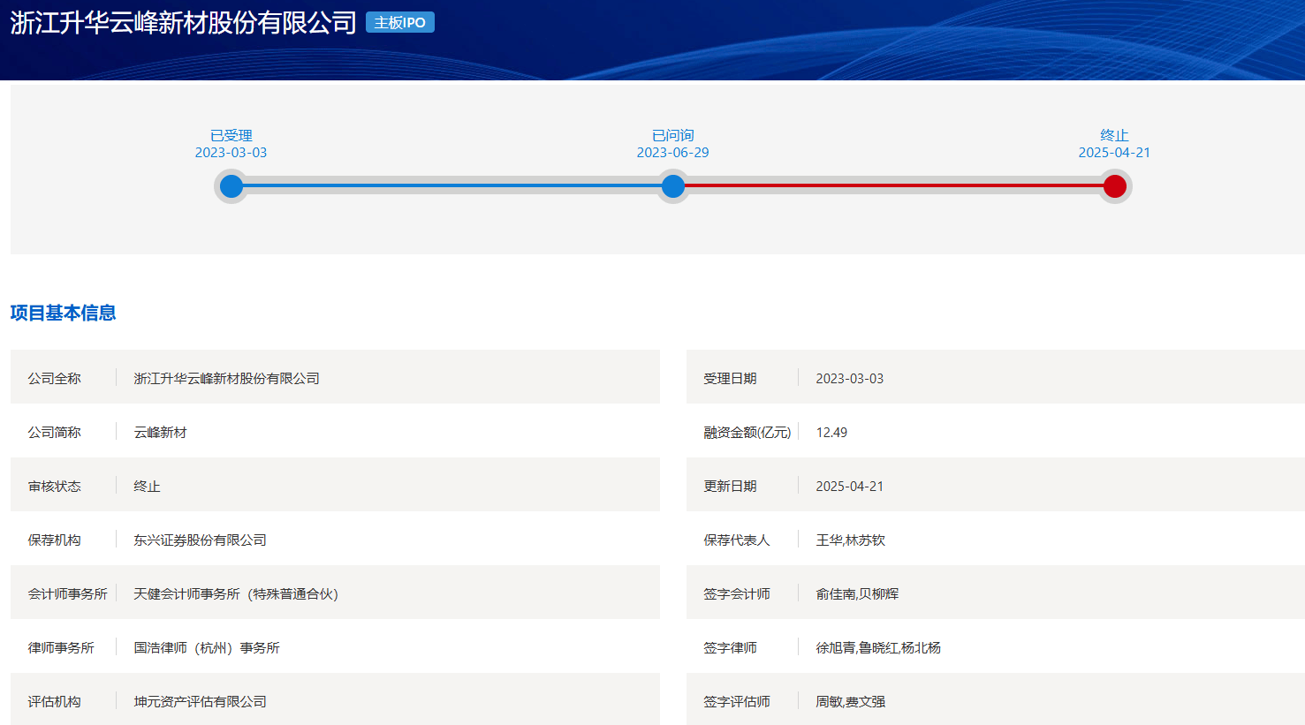Screen dimensions: 1305x725
Task: Select the 已问询 2023-06-29 stage label
Action: point(673,144)
